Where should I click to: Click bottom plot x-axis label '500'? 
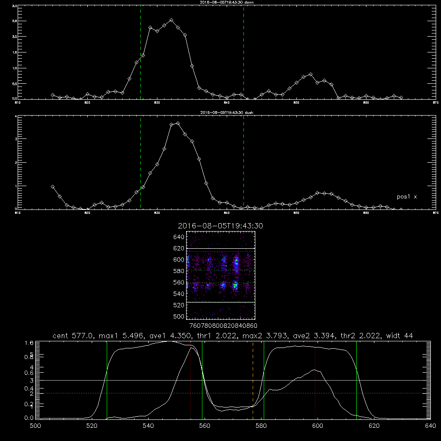click(x=35, y=426)
